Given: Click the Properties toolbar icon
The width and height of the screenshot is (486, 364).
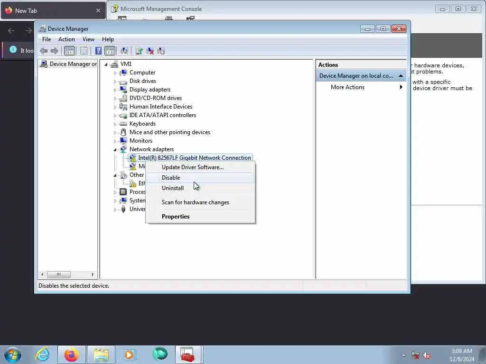Looking at the screenshot, I should click(84, 51).
